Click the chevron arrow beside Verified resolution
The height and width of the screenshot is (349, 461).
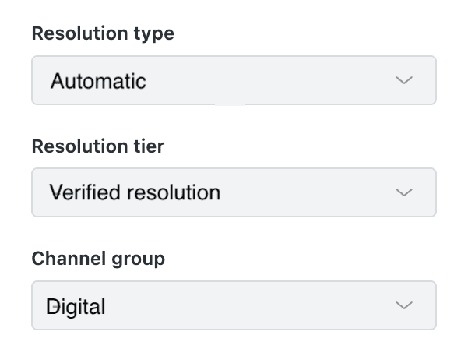point(404,192)
